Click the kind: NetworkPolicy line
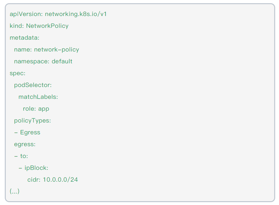The width and height of the screenshot is (279, 205). pos(39,26)
